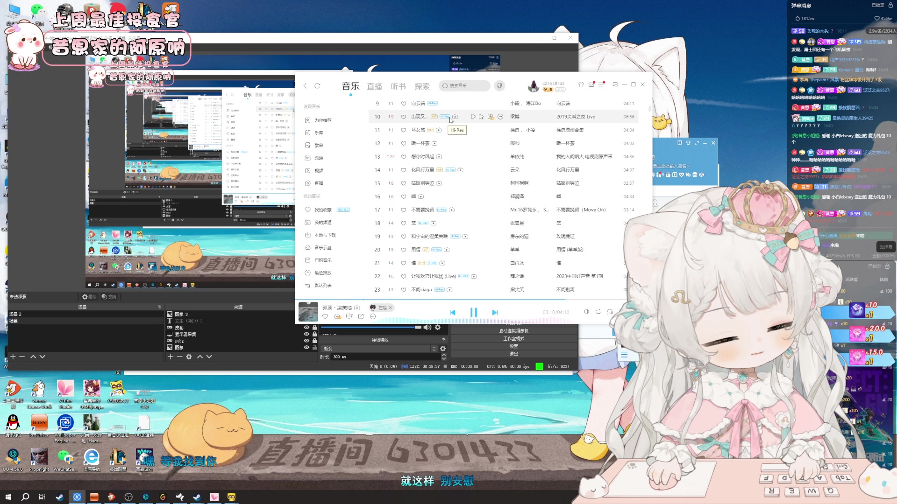Screen dimensions: 897x504
Task: Switch to the 直播 tab
Action: tap(374, 86)
